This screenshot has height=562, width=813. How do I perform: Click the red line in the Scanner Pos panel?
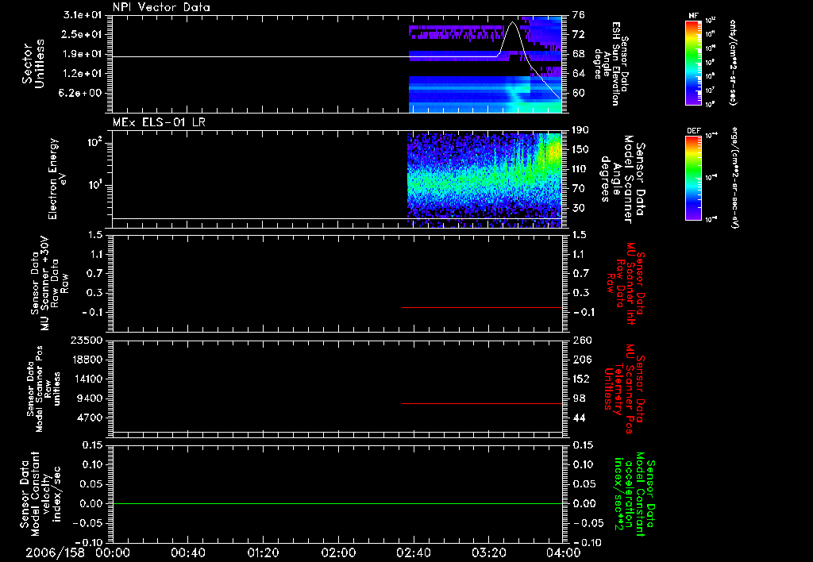click(482, 403)
